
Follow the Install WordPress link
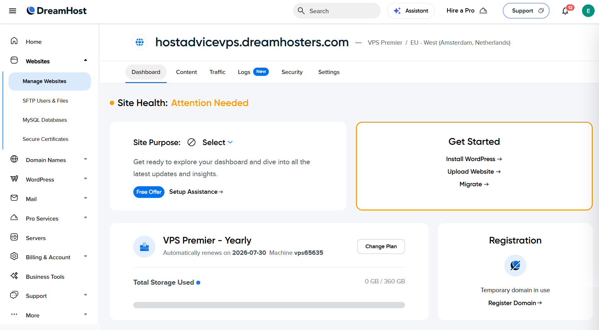[x=474, y=159]
